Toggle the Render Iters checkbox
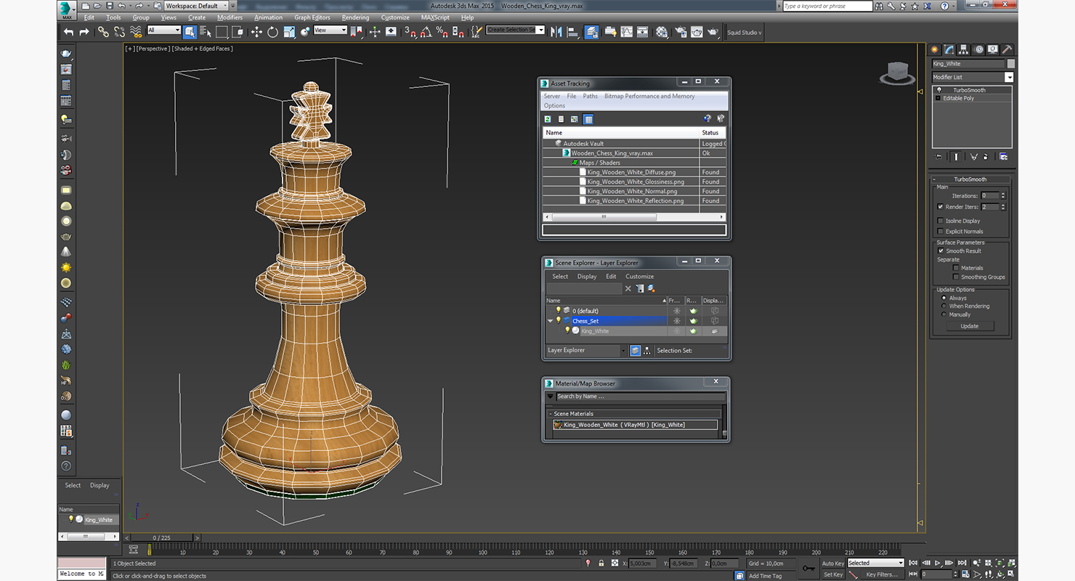The width and height of the screenshot is (1075, 581). tap(941, 207)
